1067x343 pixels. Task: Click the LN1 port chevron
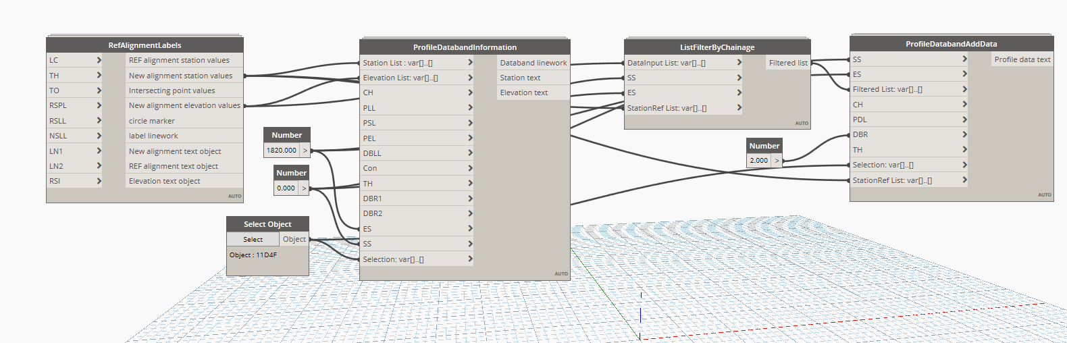point(99,151)
